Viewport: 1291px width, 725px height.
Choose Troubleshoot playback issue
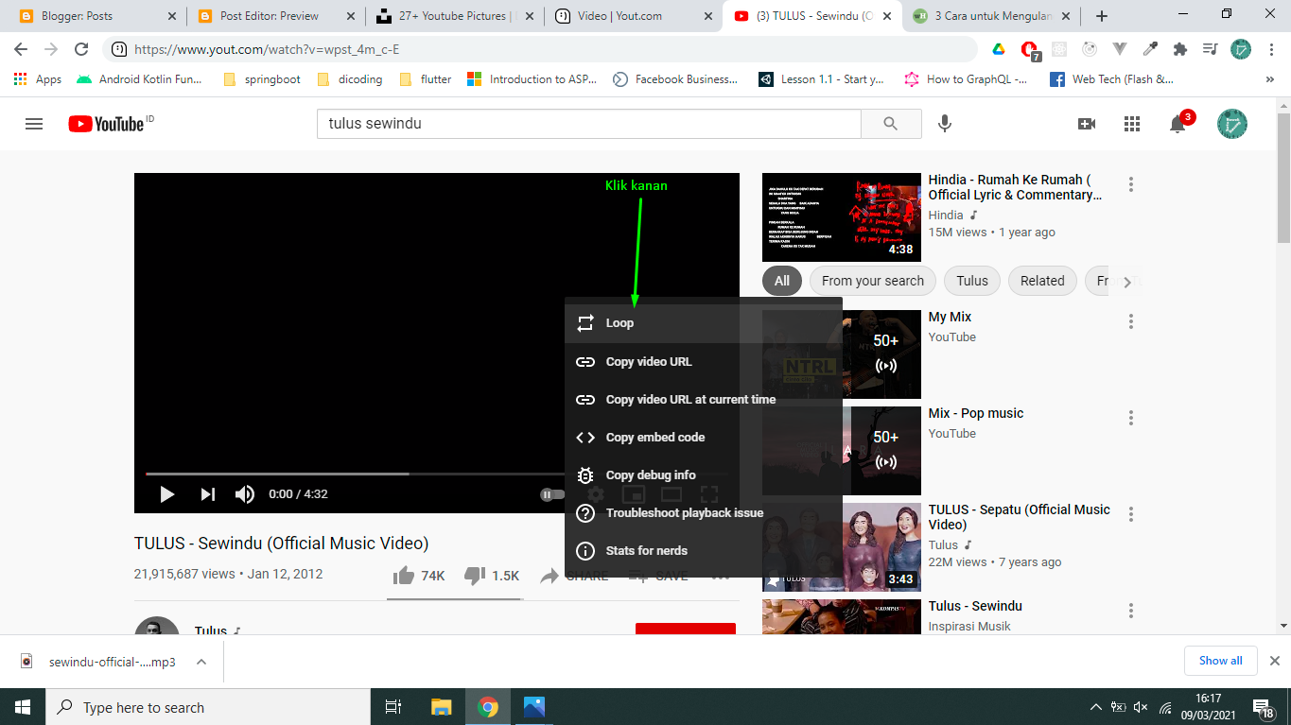click(703, 512)
